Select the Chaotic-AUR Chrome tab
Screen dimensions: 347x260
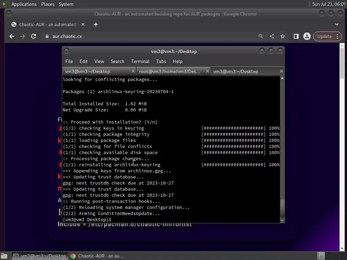point(47,24)
